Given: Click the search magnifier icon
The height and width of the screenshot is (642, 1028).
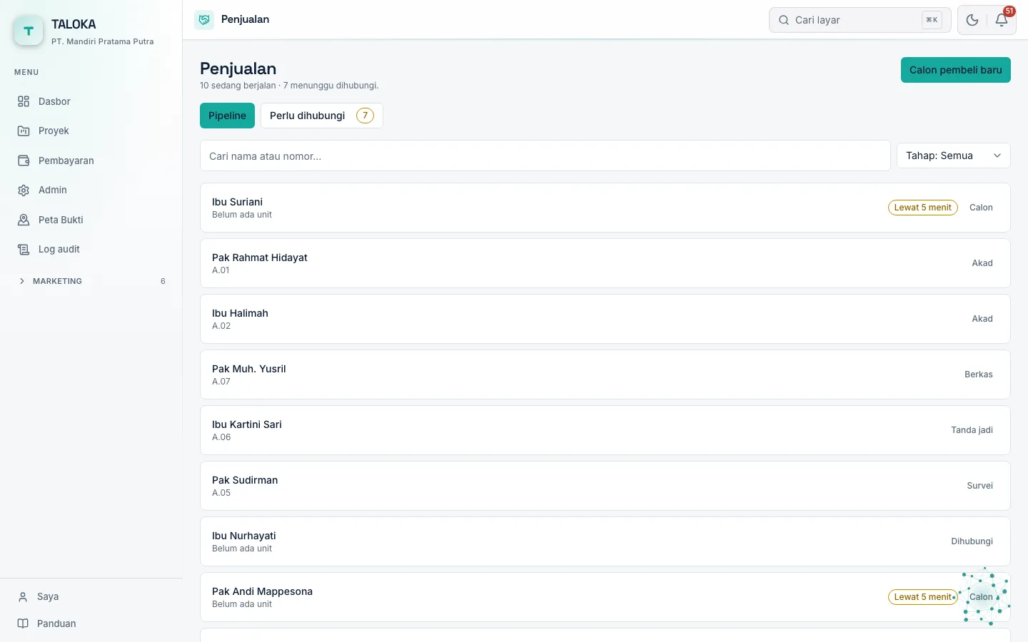Looking at the screenshot, I should point(784,20).
